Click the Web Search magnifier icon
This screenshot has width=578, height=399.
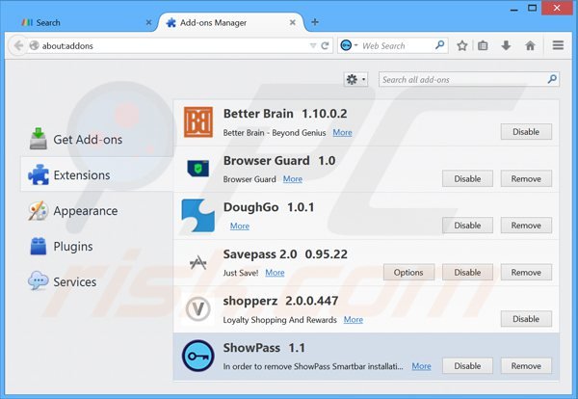pos(439,45)
